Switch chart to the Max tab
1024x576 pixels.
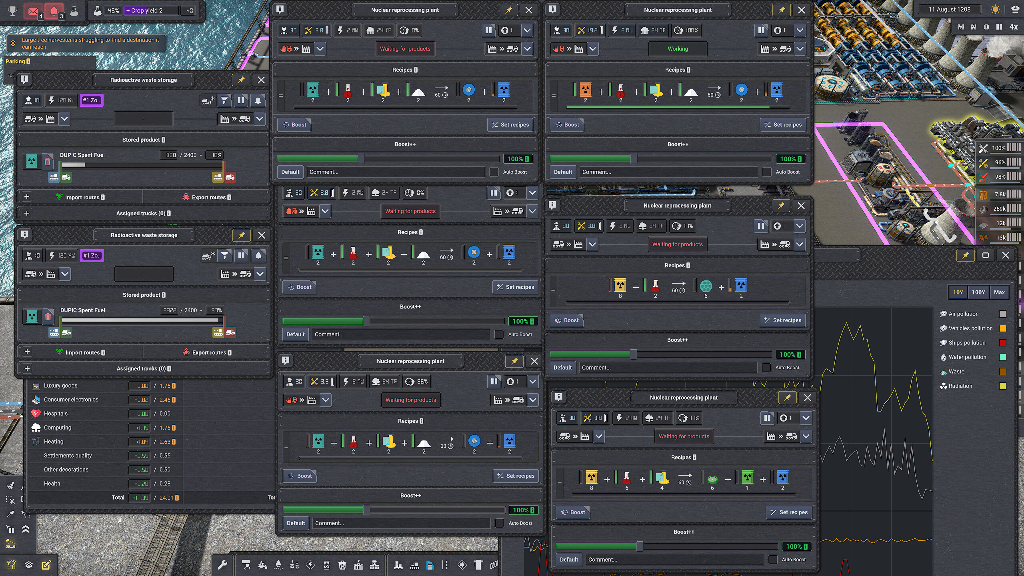coord(999,292)
